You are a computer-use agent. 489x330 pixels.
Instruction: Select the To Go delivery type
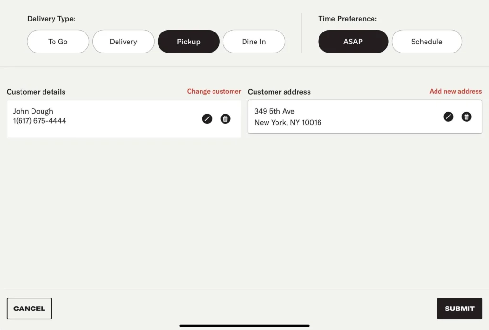coord(58,42)
